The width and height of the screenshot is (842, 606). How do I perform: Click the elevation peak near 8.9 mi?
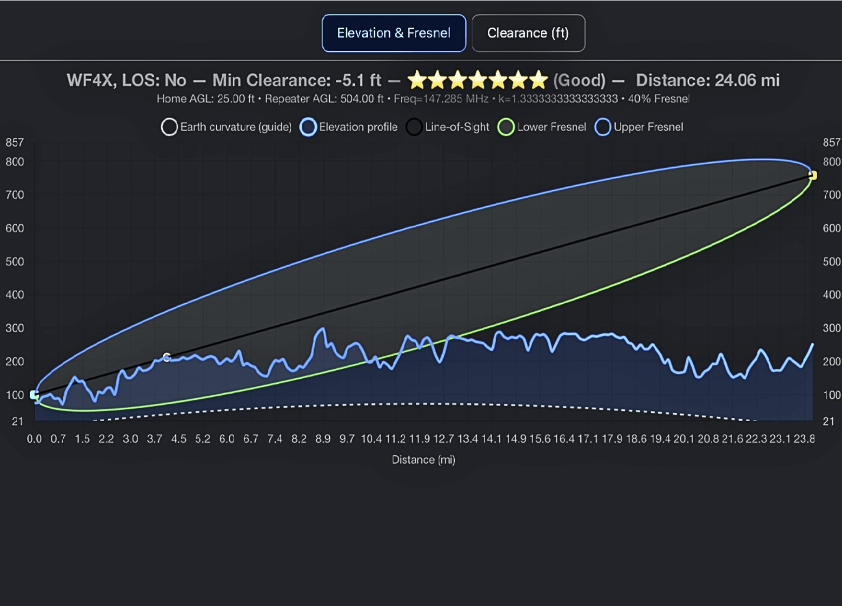click(x=322, y=329)
